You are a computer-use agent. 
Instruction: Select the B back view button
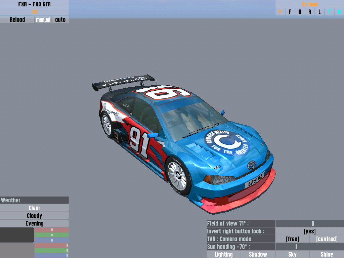(300, 12)
